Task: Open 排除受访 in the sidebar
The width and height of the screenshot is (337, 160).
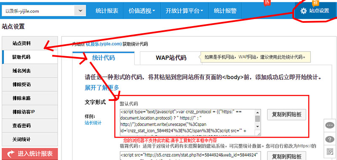Action: tap(30, 84)
